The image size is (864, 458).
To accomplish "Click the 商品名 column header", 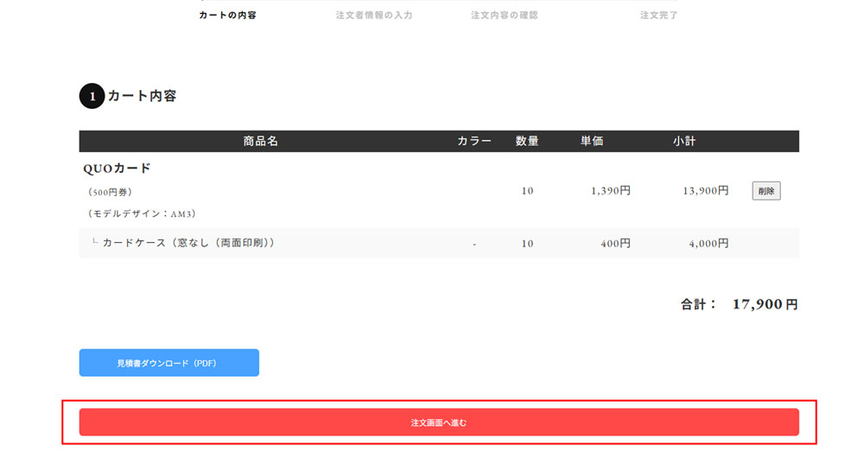I will coord(260,141).
